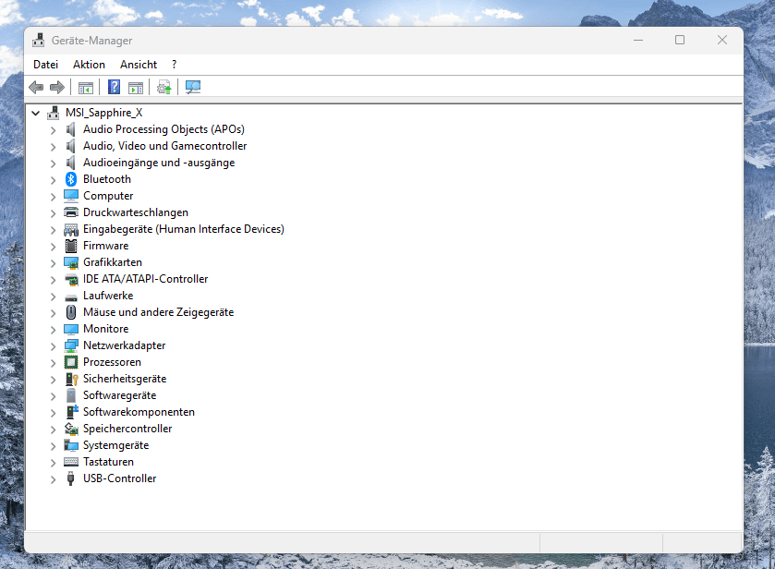
Task: Toggle the action pane toolbar icon
Action: pyautogui.click(x=136, y=88)
